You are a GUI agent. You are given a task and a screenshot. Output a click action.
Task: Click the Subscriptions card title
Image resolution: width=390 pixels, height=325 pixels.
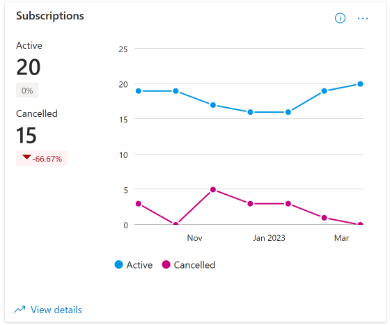tap(50, 17)
